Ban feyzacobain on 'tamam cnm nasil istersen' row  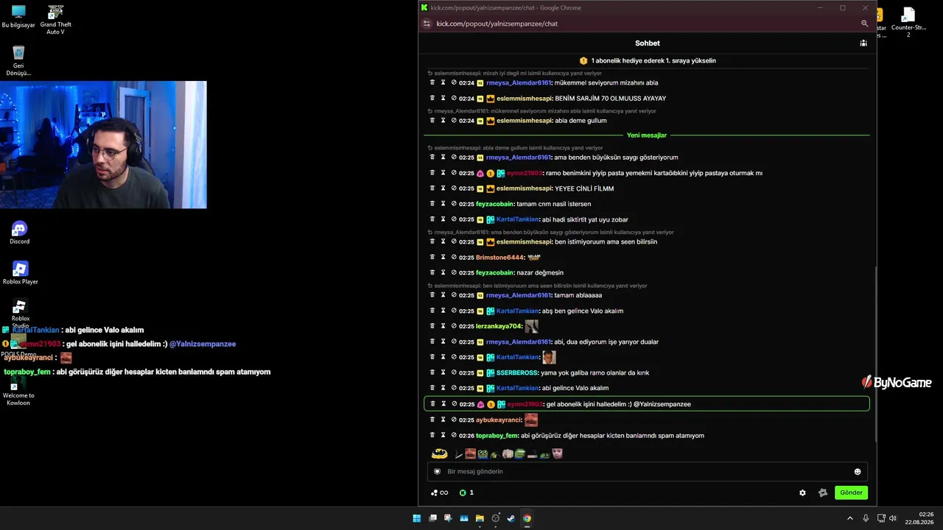point(454,204)
